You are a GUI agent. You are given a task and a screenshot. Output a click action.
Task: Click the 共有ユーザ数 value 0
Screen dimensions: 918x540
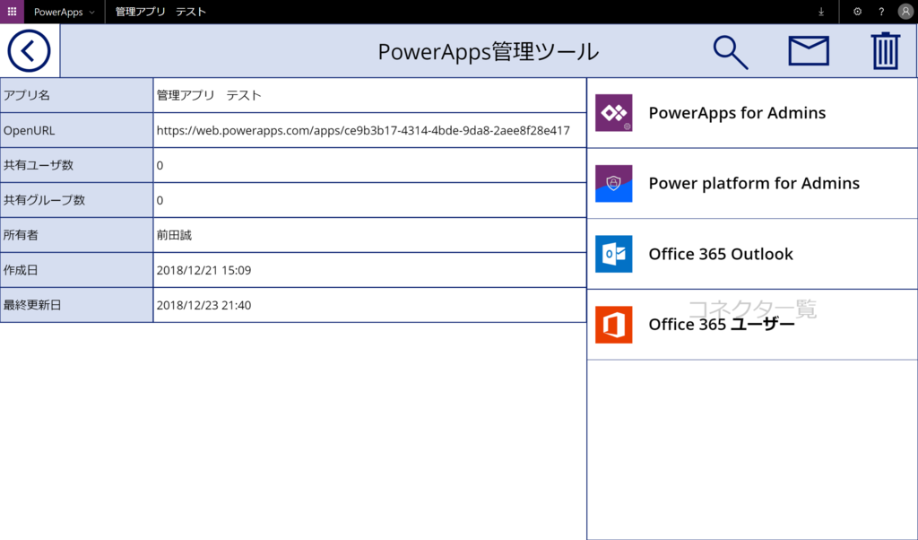coord(160,166)
